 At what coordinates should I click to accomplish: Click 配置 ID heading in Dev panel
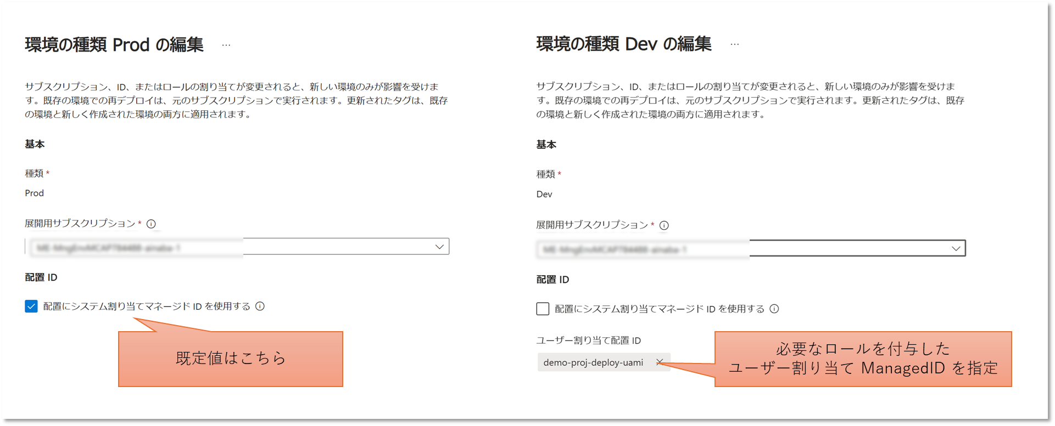pyautogui.click(x=552, y=280)
